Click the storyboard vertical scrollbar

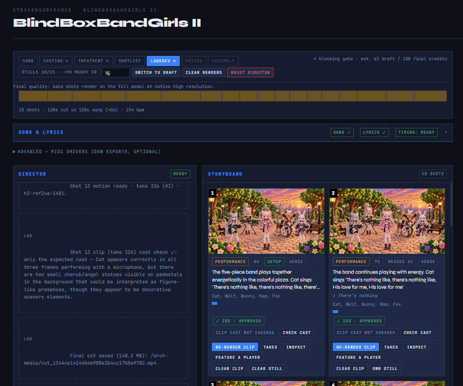click(451, 205)
